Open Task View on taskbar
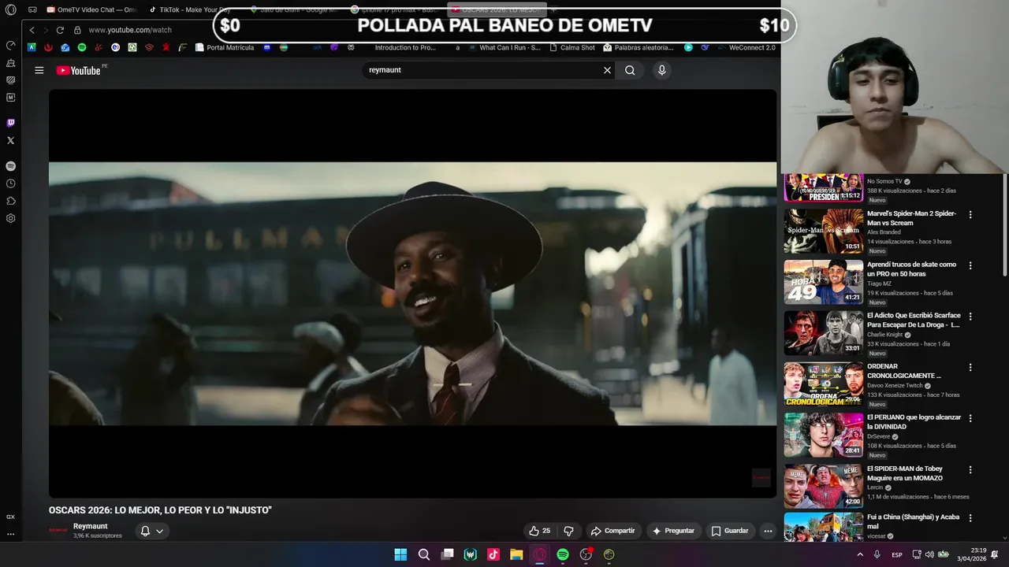 coord(447,554)
